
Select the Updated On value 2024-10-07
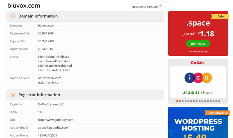point(46,49)
